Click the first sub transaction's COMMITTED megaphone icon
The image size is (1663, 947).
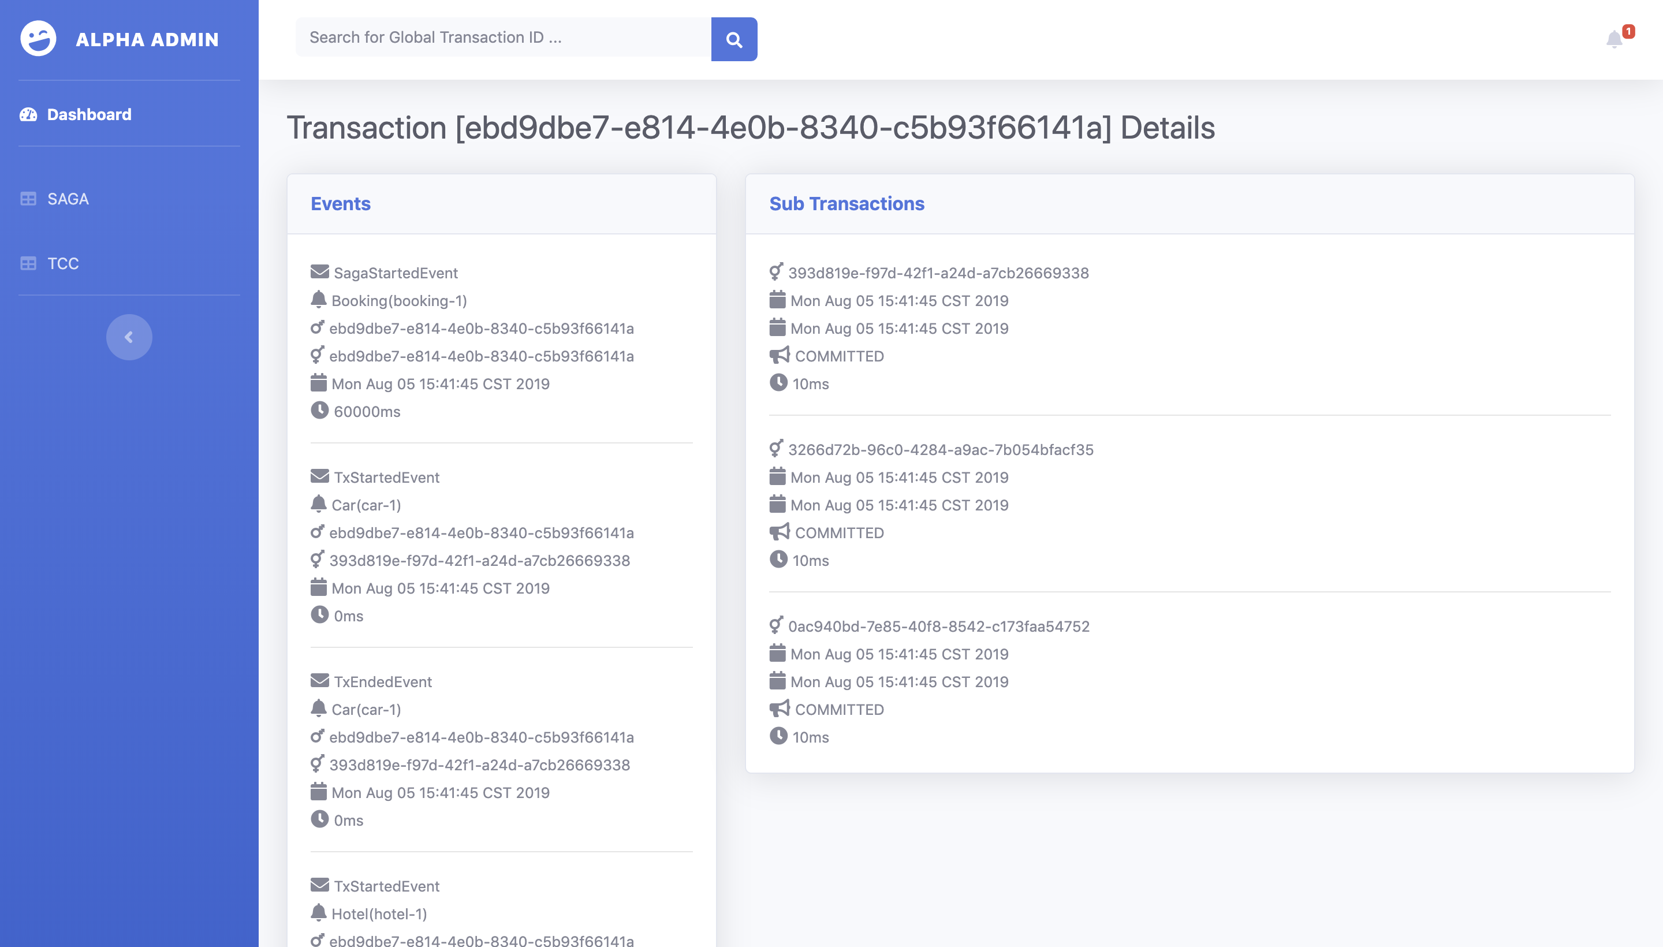click(778, 355)
